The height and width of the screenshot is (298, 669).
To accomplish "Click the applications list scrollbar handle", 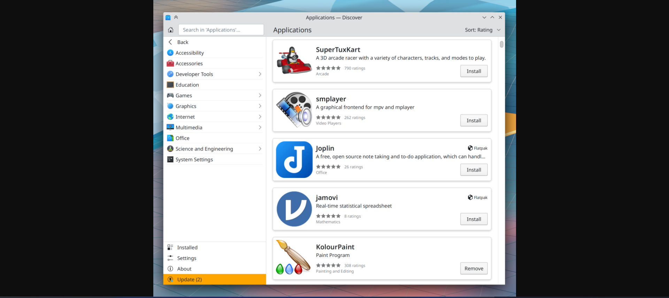I will coord(501,44).
